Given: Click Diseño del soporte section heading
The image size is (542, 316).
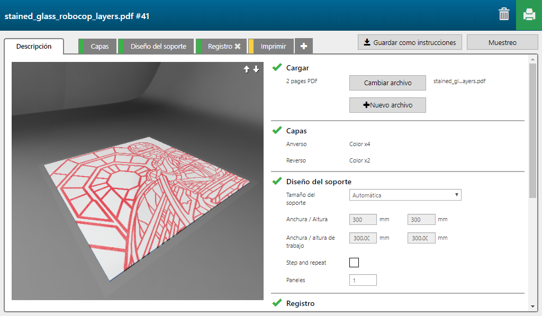Looking at the screenshot, I should (319, 182).
